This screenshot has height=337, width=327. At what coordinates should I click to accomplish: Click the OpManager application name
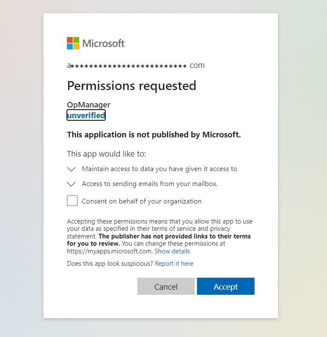click(89, 105)
